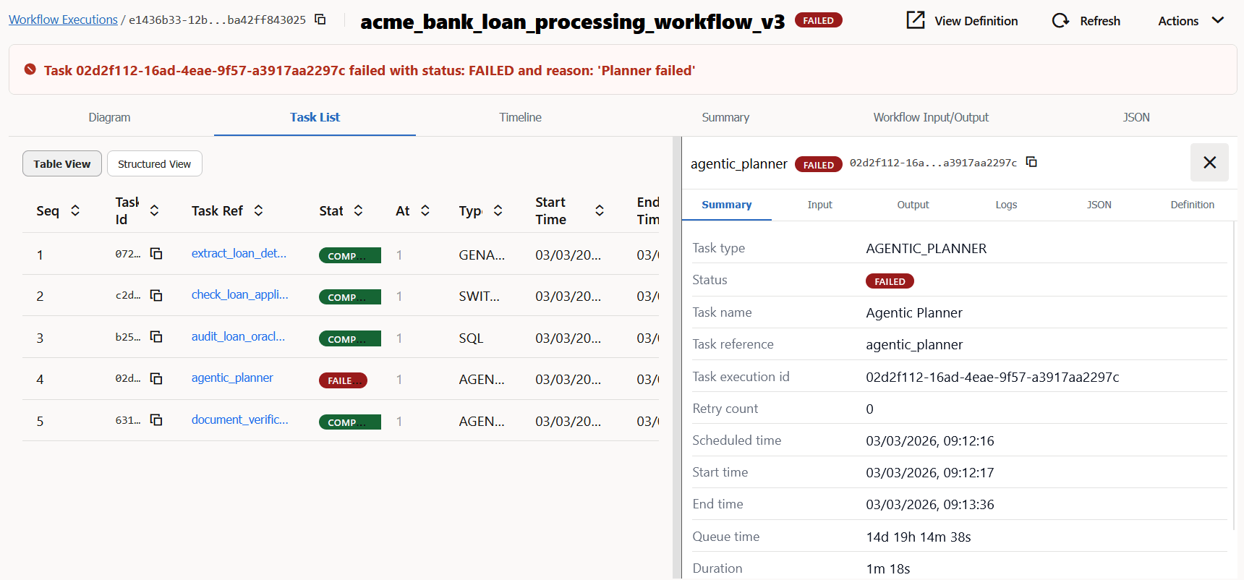This screenshot has height=580, width=1244.
Task: Click the SWIT... type cell in row 2
Action: [479, 296]
